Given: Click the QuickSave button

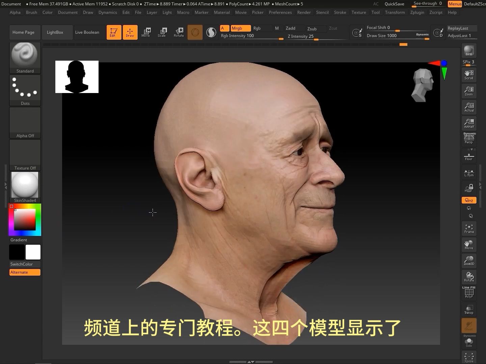Looking at the screenshot, I should tap(394, 4).
